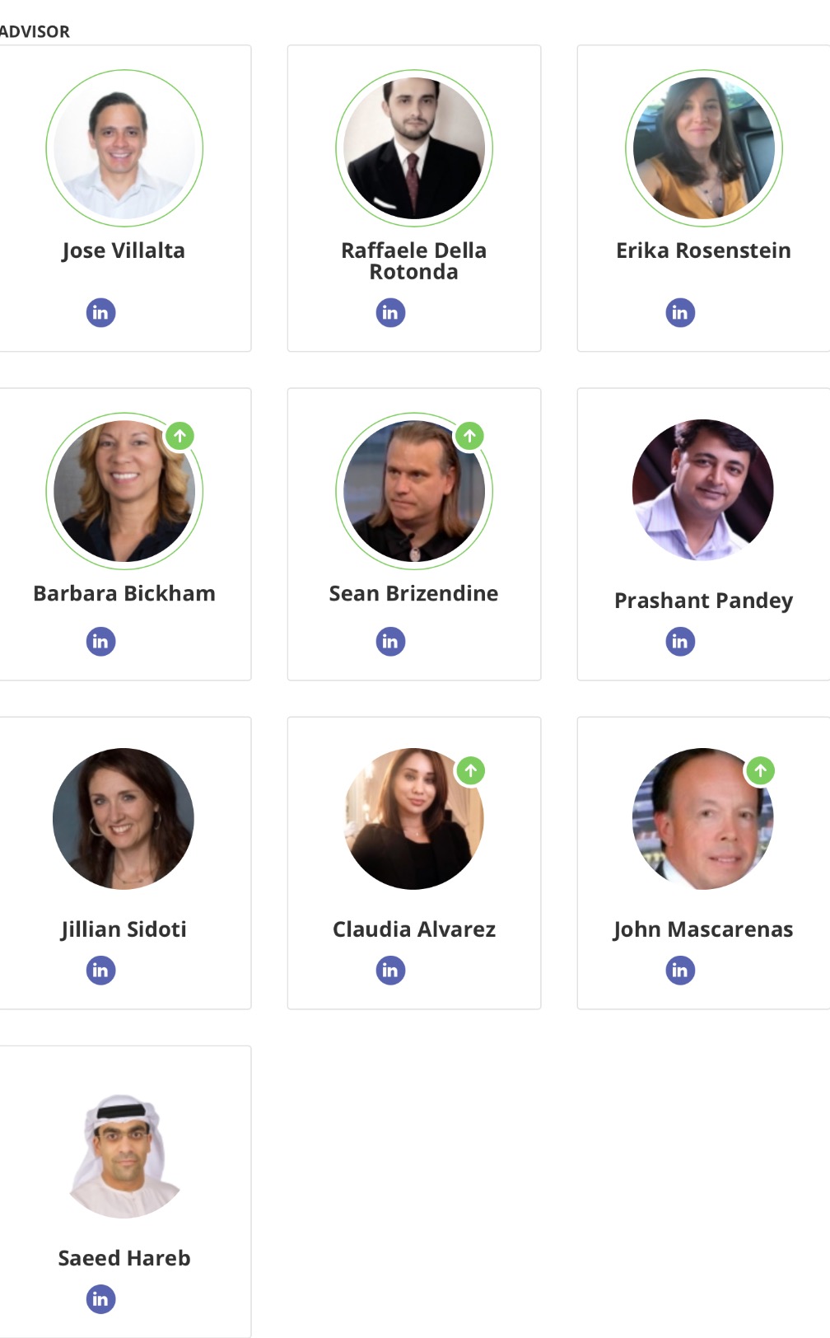The width and height of the screenshot is (830, 1338).
Task: Open Jillian Sidoti's LinkedIn icon
Action: [100, 970]
